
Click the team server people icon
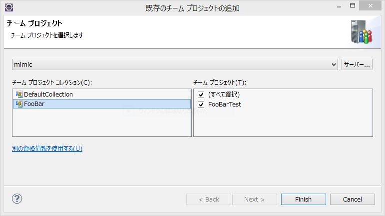click(x=361, y=32)
